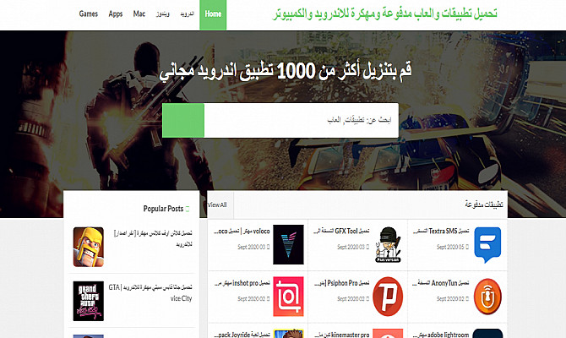Open the Clash of Clans popular post link
The height and width of the screenshot is (338, 566).
point(153,238)
